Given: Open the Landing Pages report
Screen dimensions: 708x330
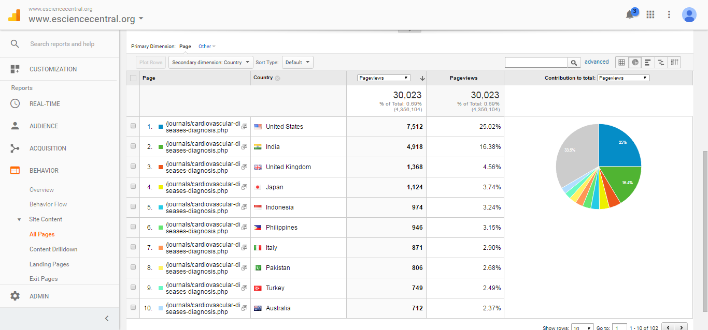Looking at the screenshot, I should (x=49, y=264).
